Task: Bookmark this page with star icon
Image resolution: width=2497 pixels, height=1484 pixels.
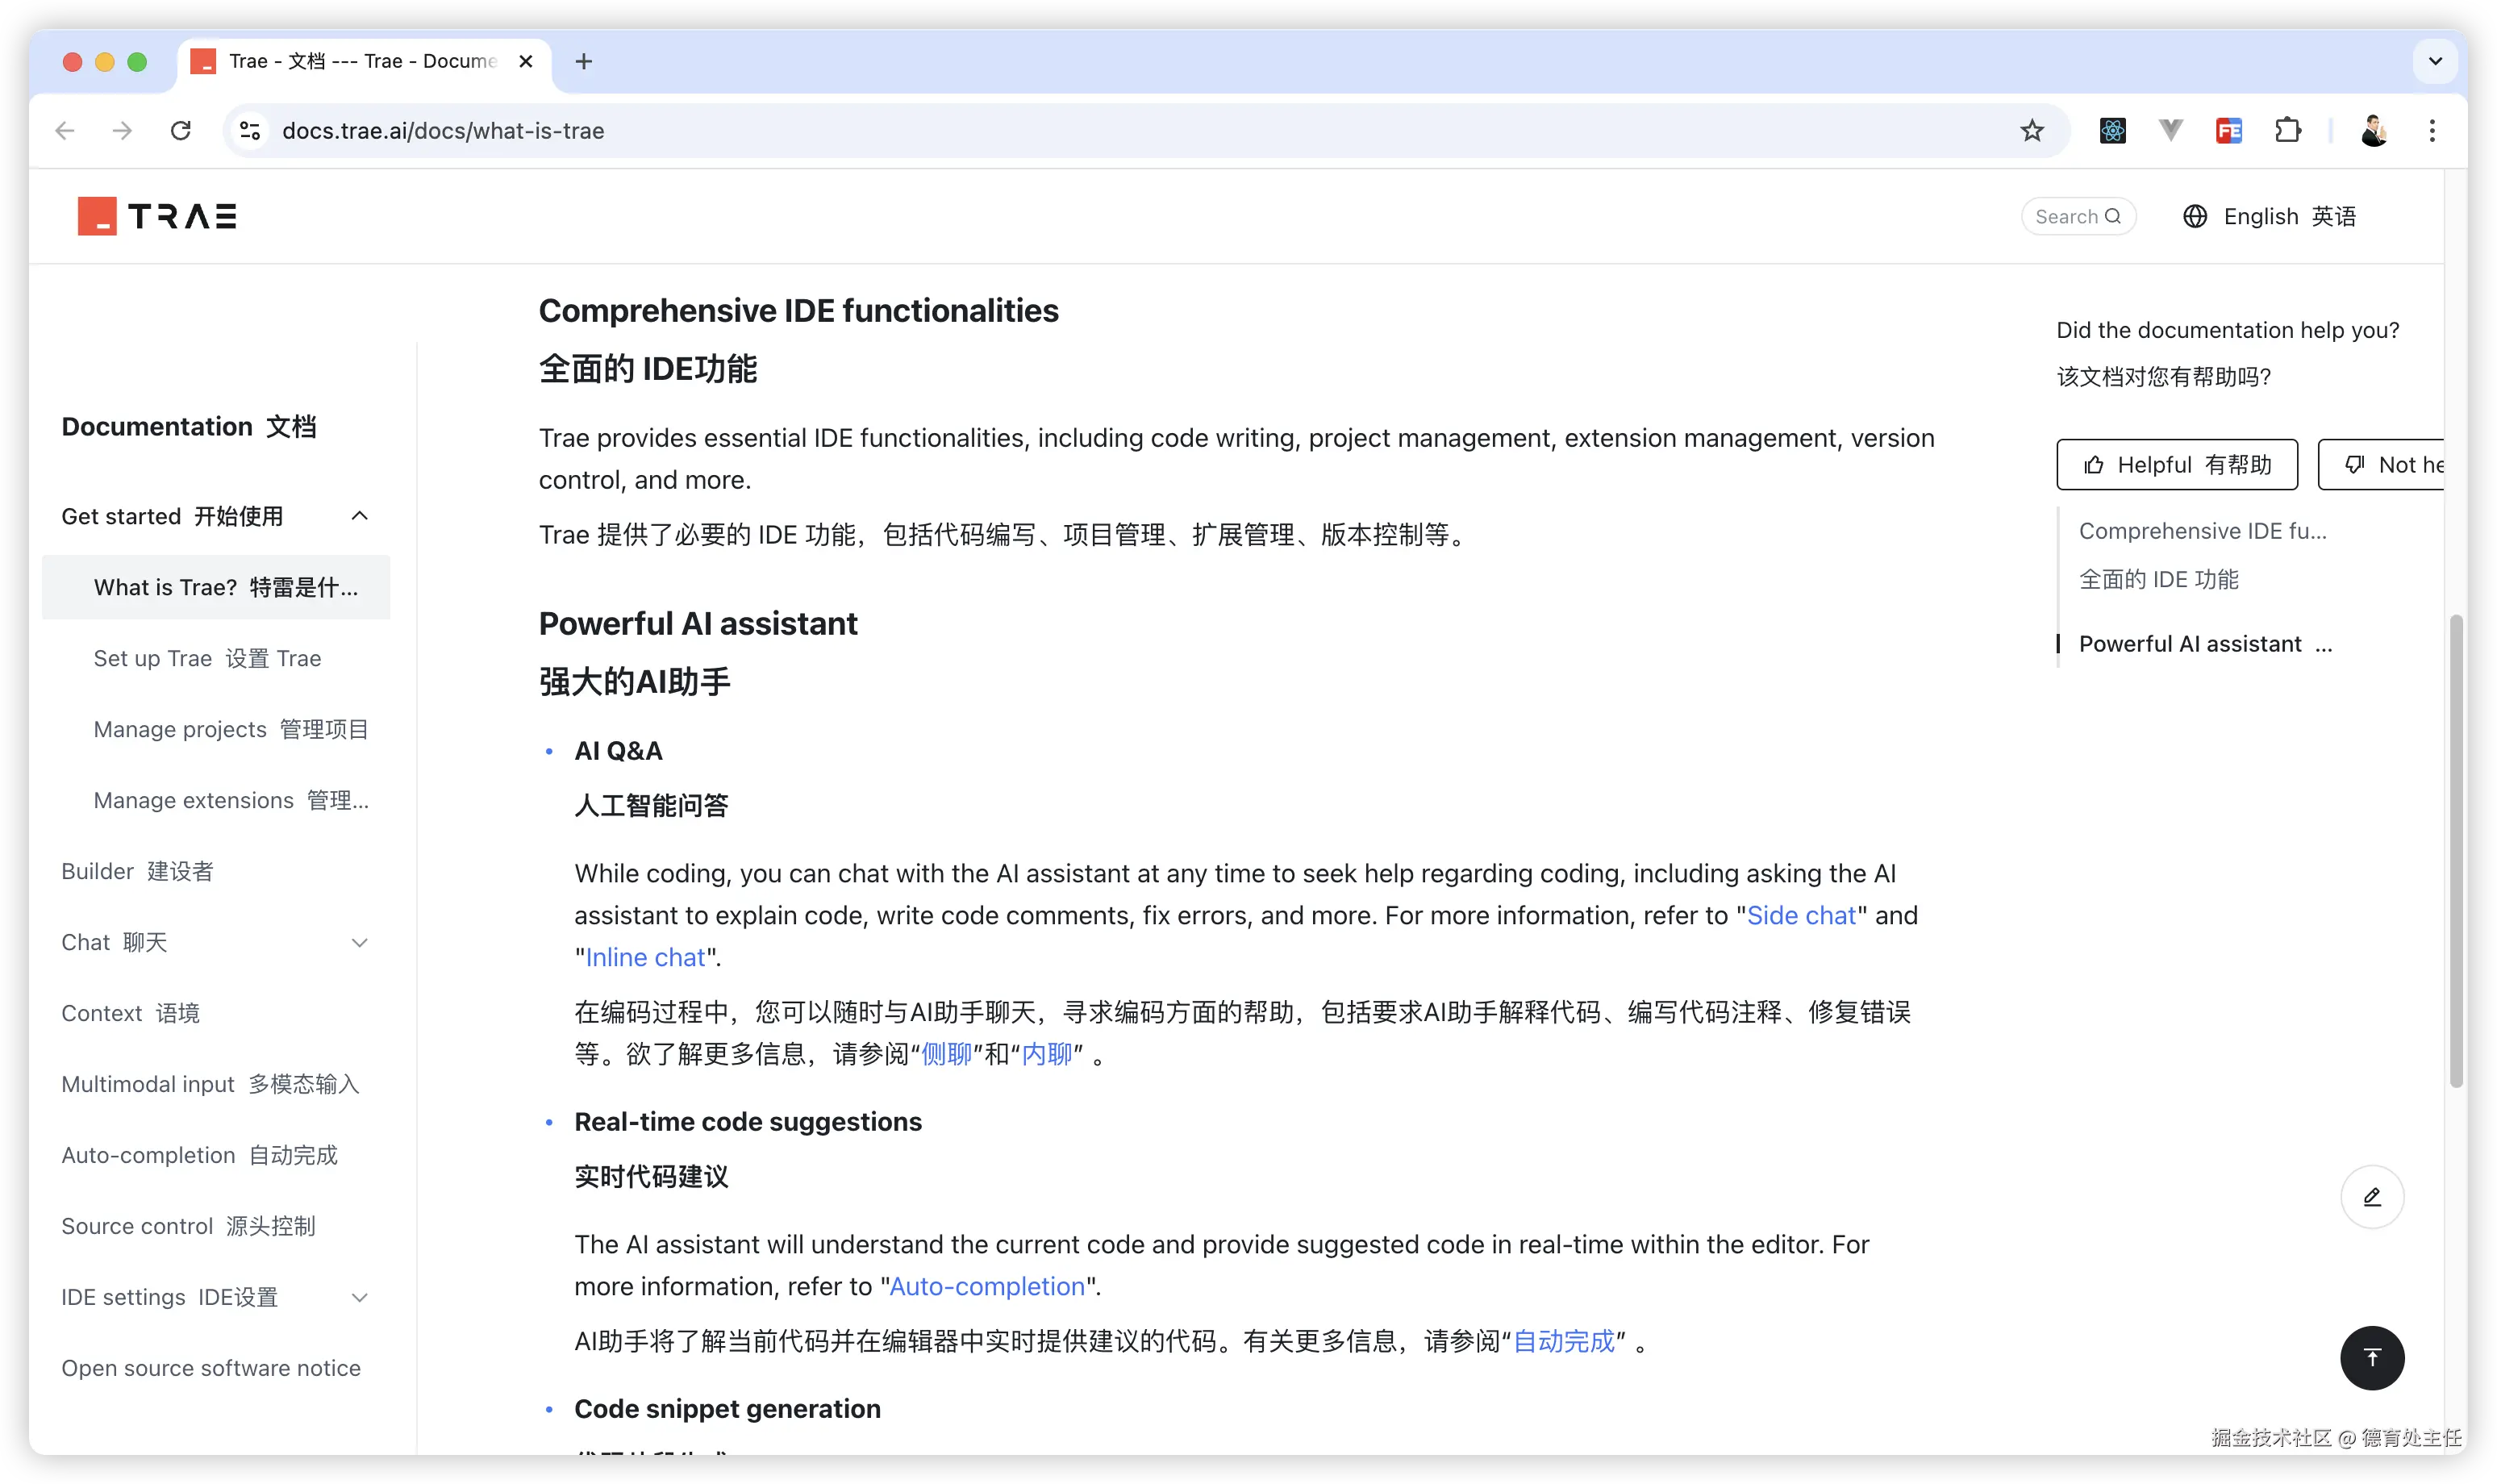Action: click(x=2031, y=131)
